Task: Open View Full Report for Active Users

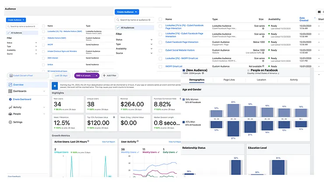Action: [109, 142]
